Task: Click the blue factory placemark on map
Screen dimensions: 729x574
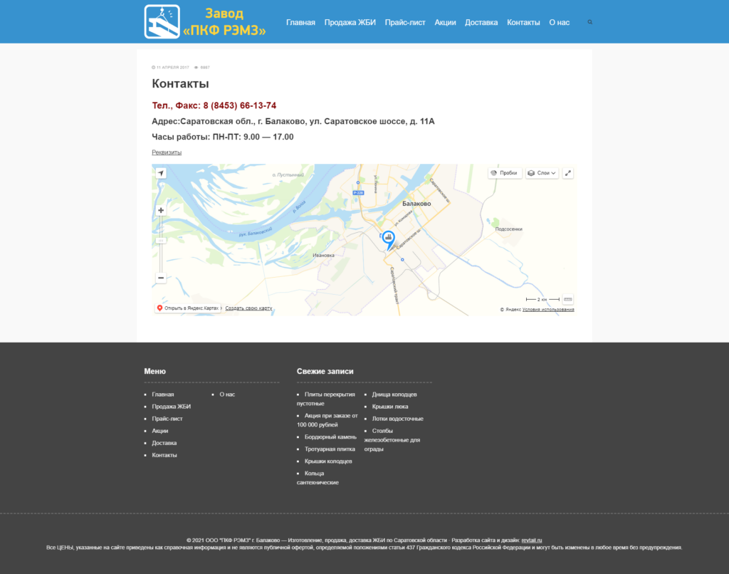Action: [x=389, y=239]
